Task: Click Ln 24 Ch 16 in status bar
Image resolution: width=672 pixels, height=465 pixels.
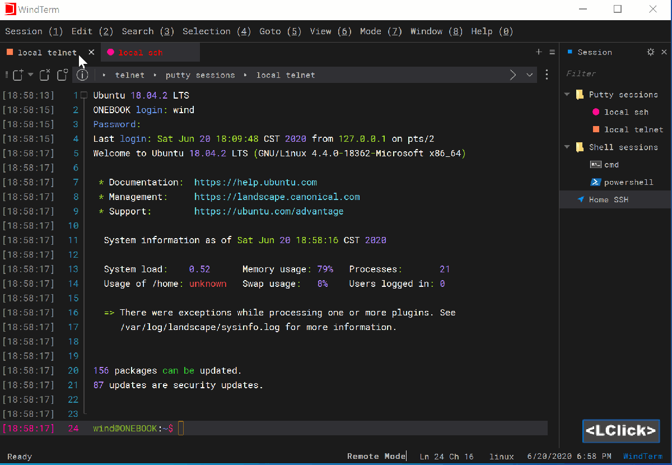Action: [x=446, y=456]
